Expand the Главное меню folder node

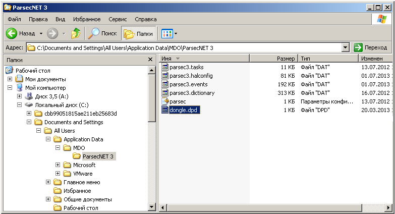click(x=48, y=182)
